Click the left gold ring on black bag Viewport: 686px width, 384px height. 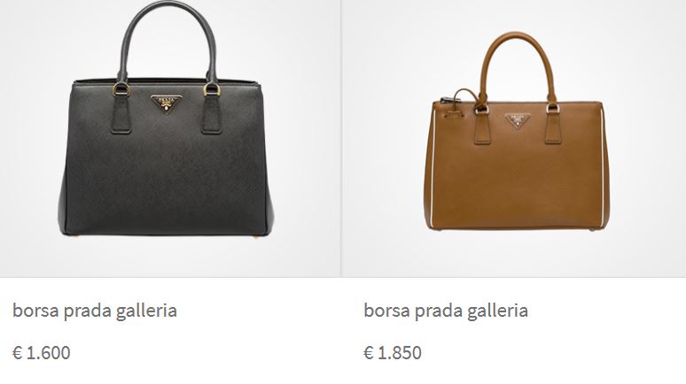[121, 90]
